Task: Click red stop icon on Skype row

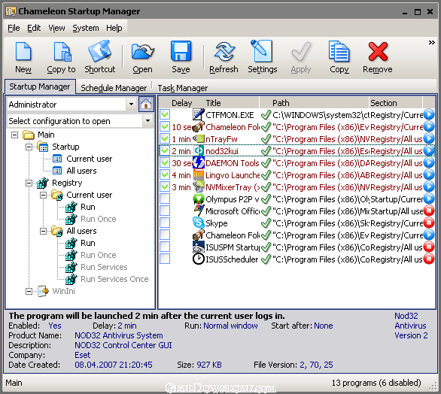Action: tap(429, 223)
